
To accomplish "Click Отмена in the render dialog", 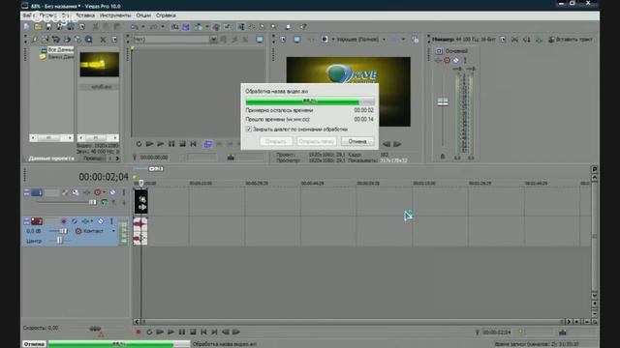I will [357, 141].
